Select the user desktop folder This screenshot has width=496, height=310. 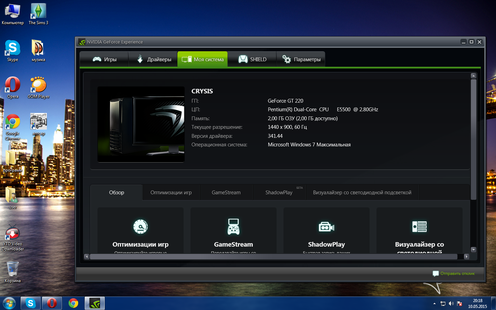pos(13,198)
